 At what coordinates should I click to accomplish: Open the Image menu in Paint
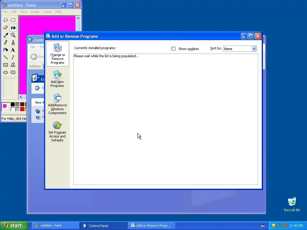pos(35,12)
